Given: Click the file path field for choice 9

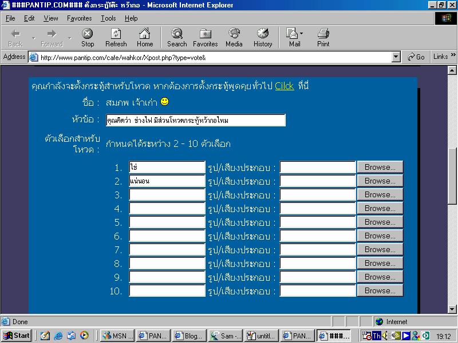Looking at the screenshot, I should click(x=318, y=277).
